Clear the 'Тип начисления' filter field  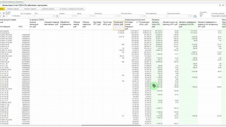(x=144, y=16)
